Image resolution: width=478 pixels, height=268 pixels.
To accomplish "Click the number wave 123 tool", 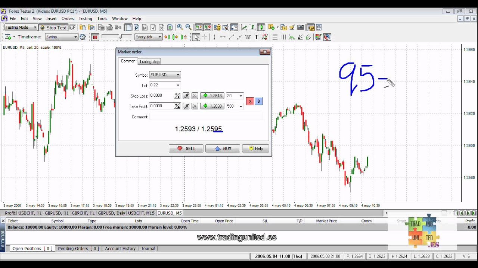I will coord(265,37).
